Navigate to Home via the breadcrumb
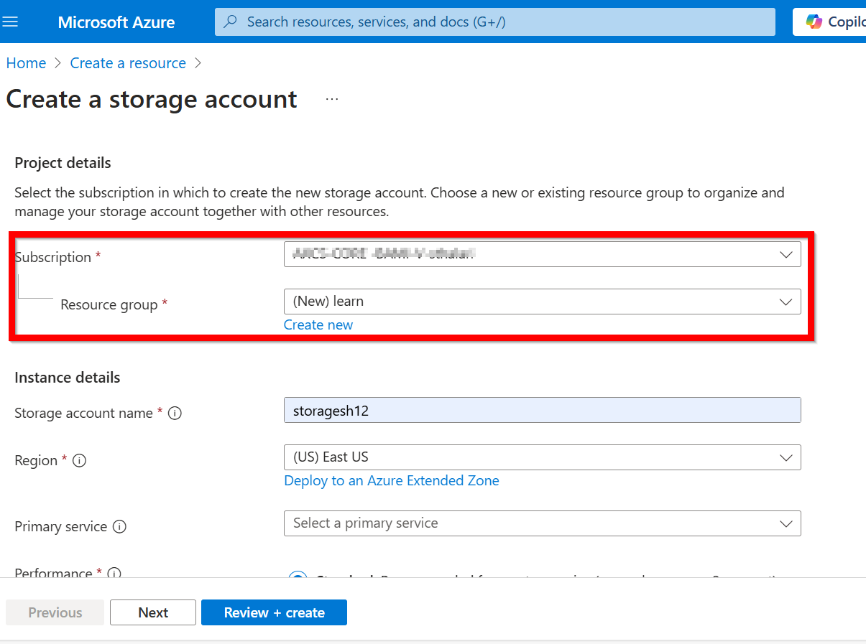 pos(26,63)
